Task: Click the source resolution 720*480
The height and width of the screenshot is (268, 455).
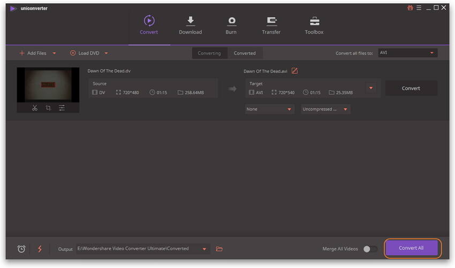Action: (x=131, y=92)
